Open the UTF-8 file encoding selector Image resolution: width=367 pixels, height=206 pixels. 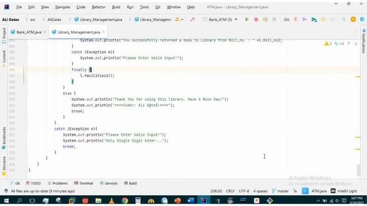coord(244,191)
